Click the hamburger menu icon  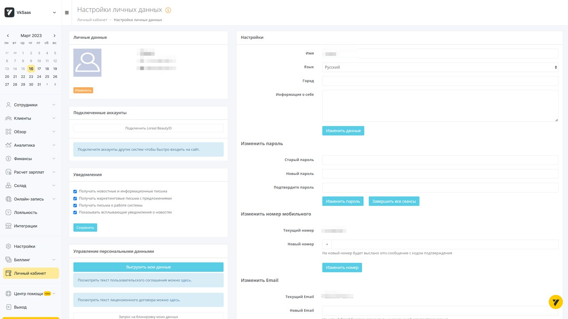coord(67,13)
